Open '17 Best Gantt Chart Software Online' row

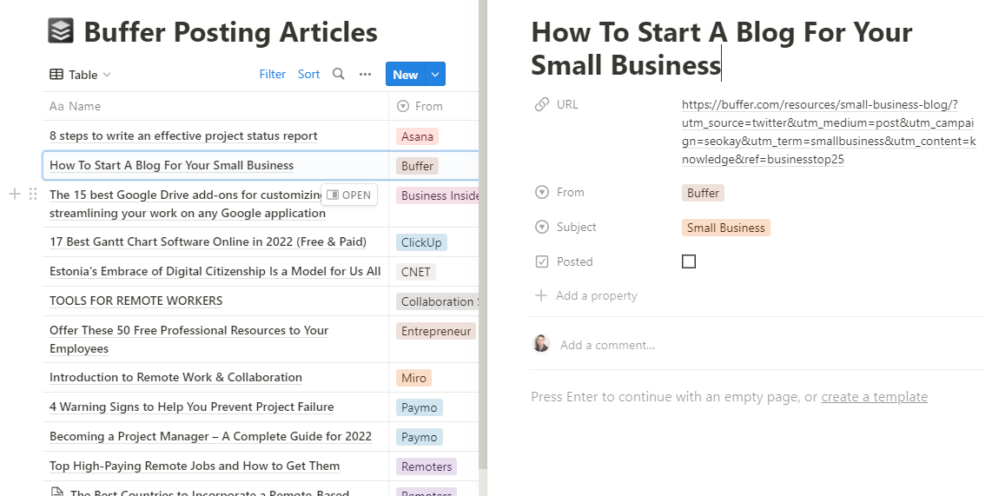tap(208, 241)
